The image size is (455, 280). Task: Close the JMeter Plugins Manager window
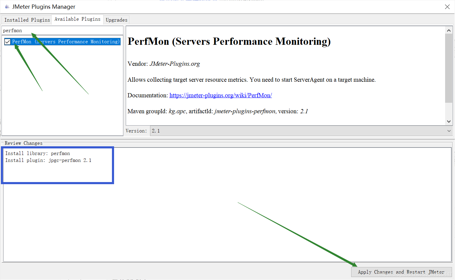pyautogui.click(x=447, y=7)
